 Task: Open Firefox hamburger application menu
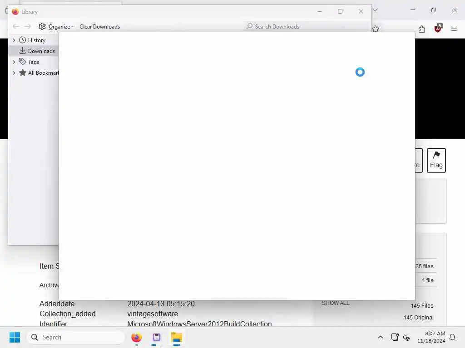(x=454, y=29)
